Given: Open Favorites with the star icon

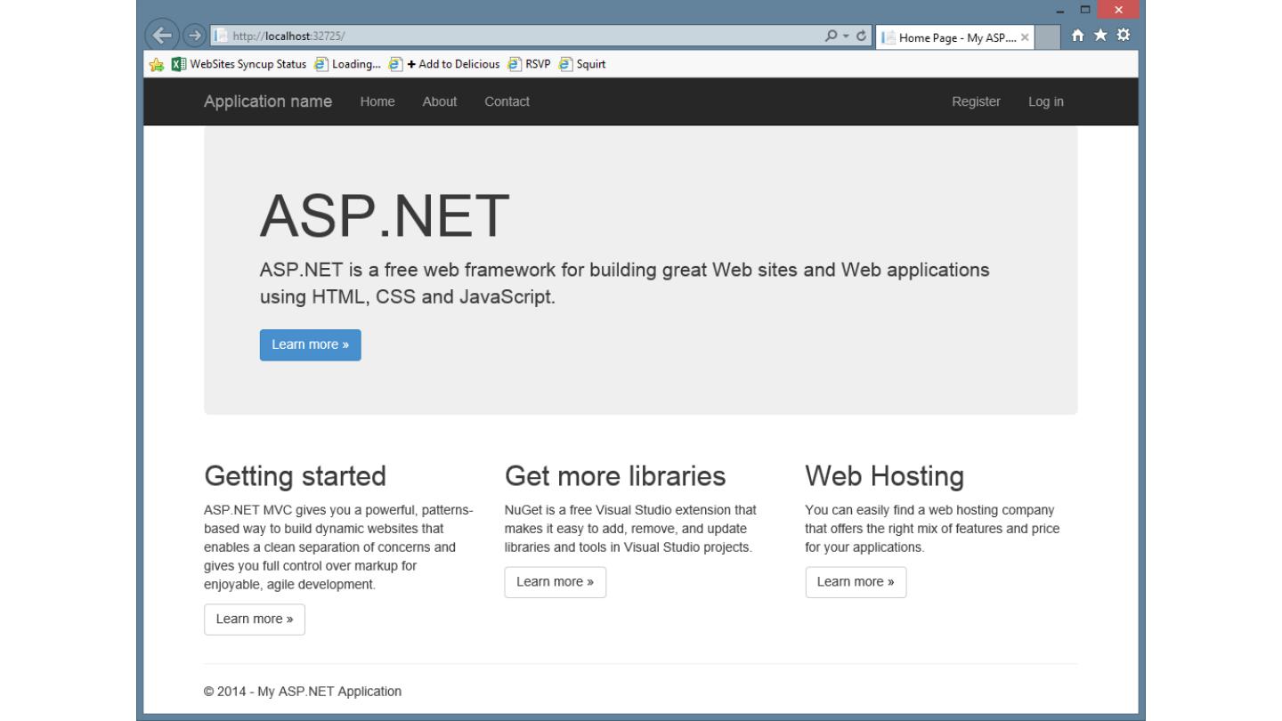Looking at the screenshot, I should coord(1100,36).
